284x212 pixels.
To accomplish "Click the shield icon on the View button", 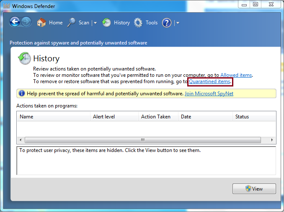I will click(248, 188).
